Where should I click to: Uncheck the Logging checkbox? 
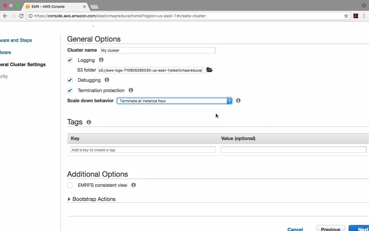point(70,60)
